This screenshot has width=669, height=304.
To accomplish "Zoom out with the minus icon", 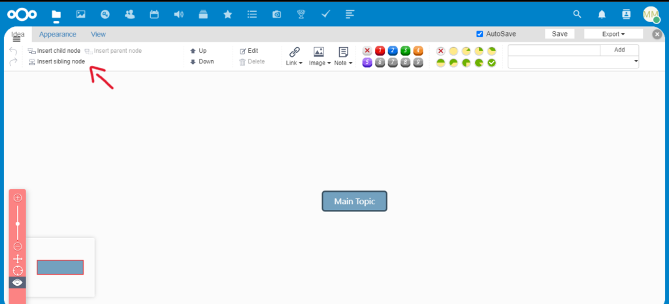I will (x=18, y=246).
